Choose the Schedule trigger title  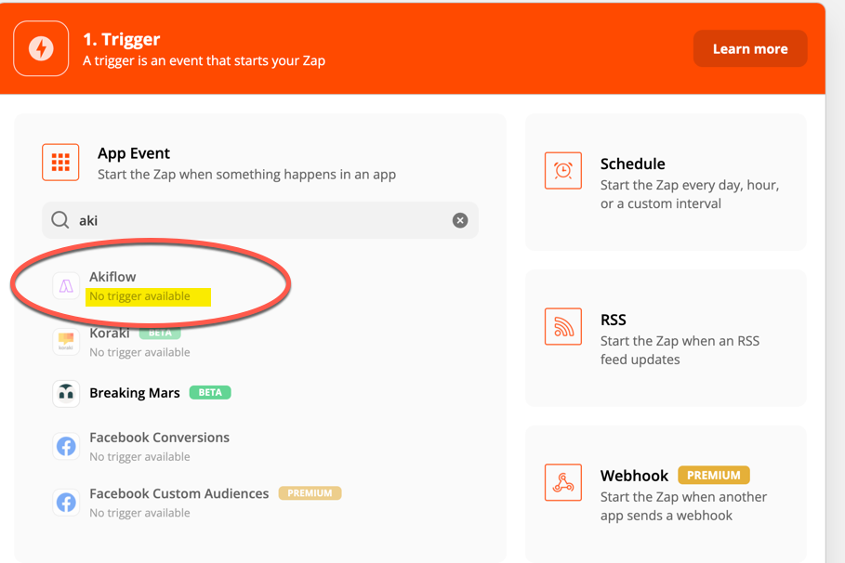pos(633,164)
